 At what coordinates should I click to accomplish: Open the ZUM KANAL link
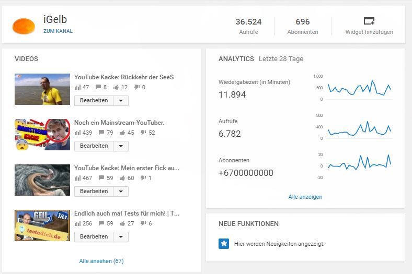click(x=58, y=31)
